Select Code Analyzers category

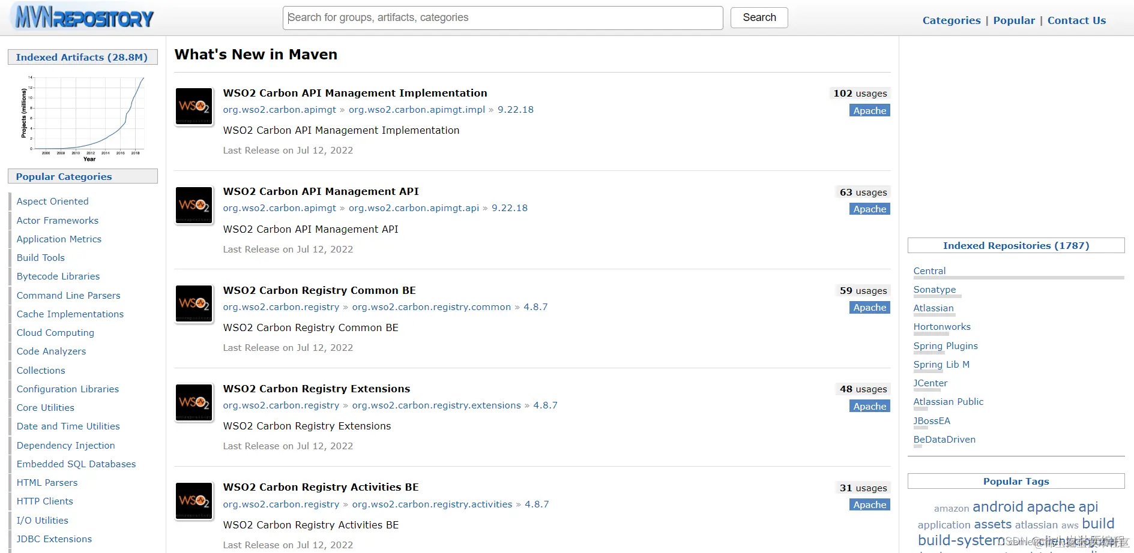[51, 351]
